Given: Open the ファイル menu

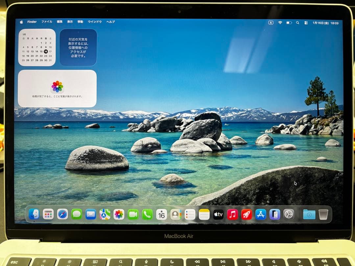Looking at the screenshot, I should pyautogui.click(x=48, y=22).
